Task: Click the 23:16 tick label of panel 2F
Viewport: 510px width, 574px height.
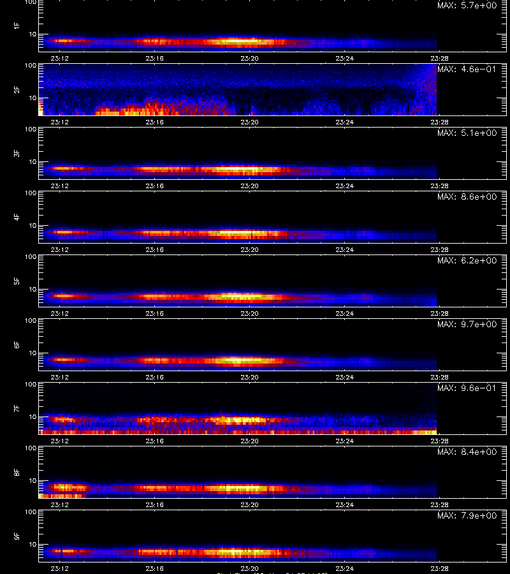Action: tap(154, 122)
